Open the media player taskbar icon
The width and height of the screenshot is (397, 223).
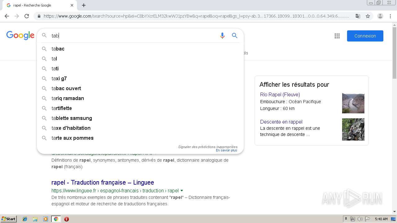click(x=46, y=219)
